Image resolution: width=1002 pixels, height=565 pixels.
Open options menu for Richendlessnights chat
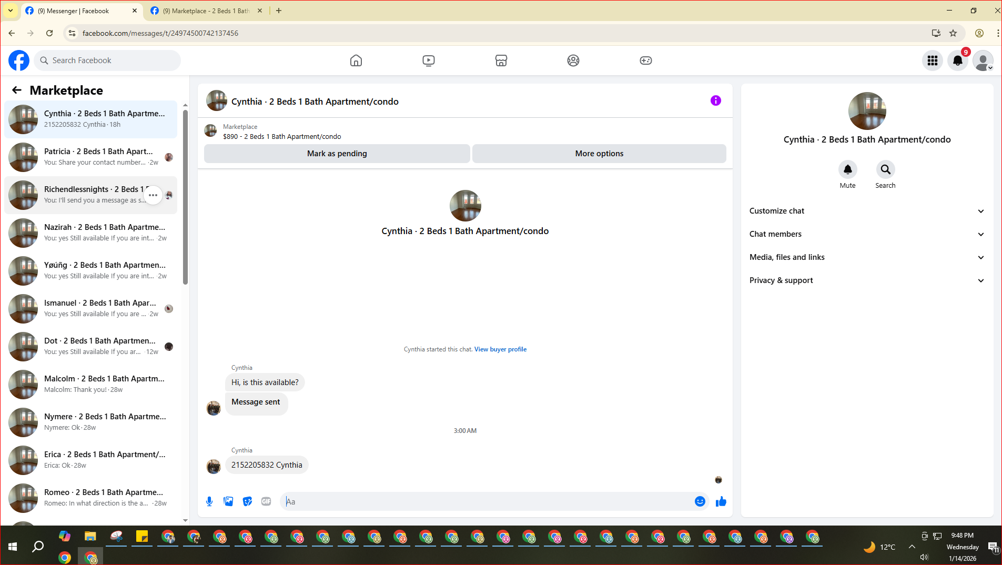153,195
